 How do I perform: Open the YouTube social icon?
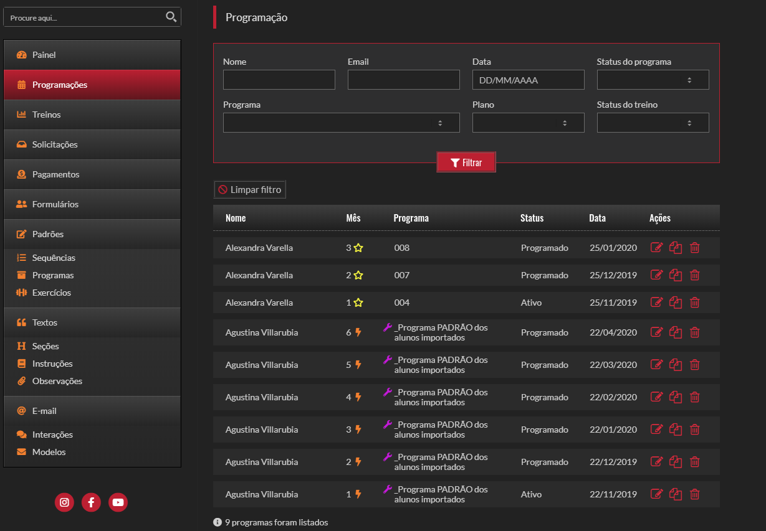[x=118, y=502]
